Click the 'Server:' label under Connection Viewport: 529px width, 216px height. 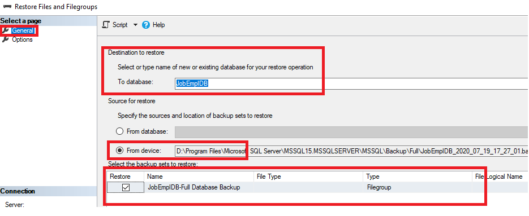[15, 205]
